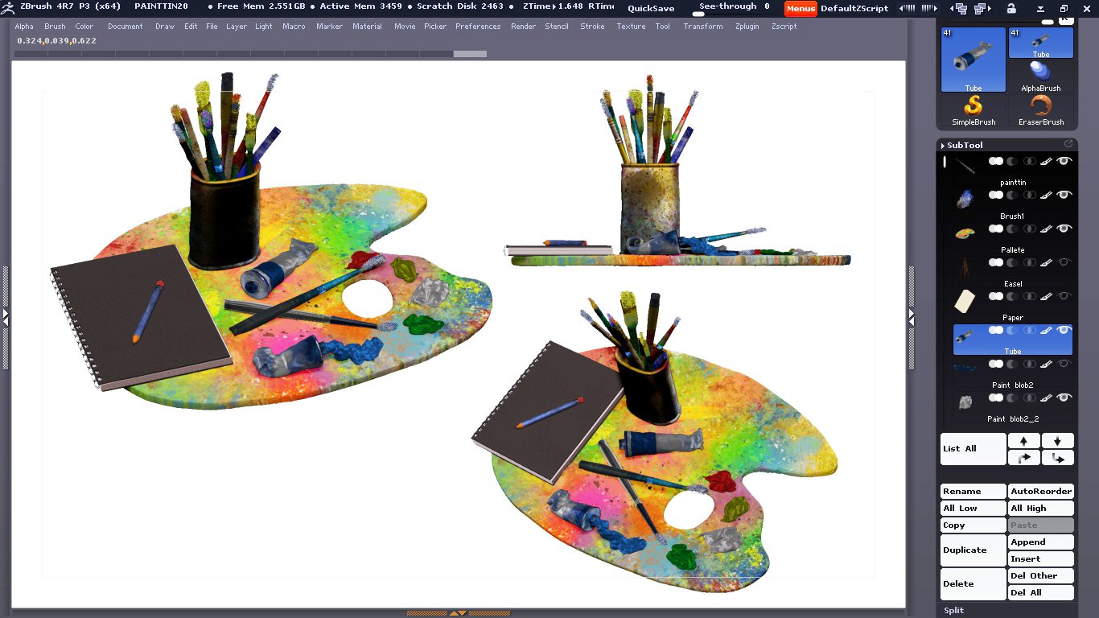This screenshot has height=618, width=1099.
Task: Select the EraserBrush tool
Action: (x=1041, y=109)
